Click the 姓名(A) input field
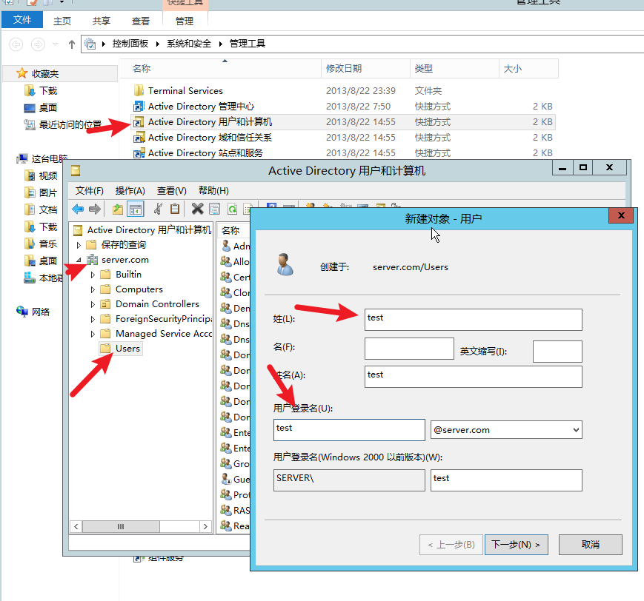The image size is (644, 601). [x=473, y=377]
